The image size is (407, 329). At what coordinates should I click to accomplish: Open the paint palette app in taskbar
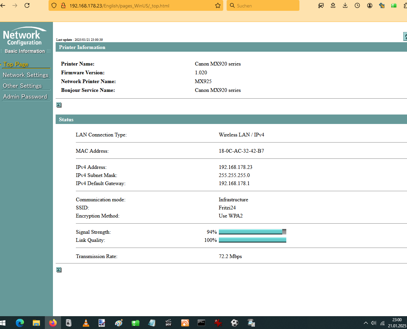[x=119, y=323]
